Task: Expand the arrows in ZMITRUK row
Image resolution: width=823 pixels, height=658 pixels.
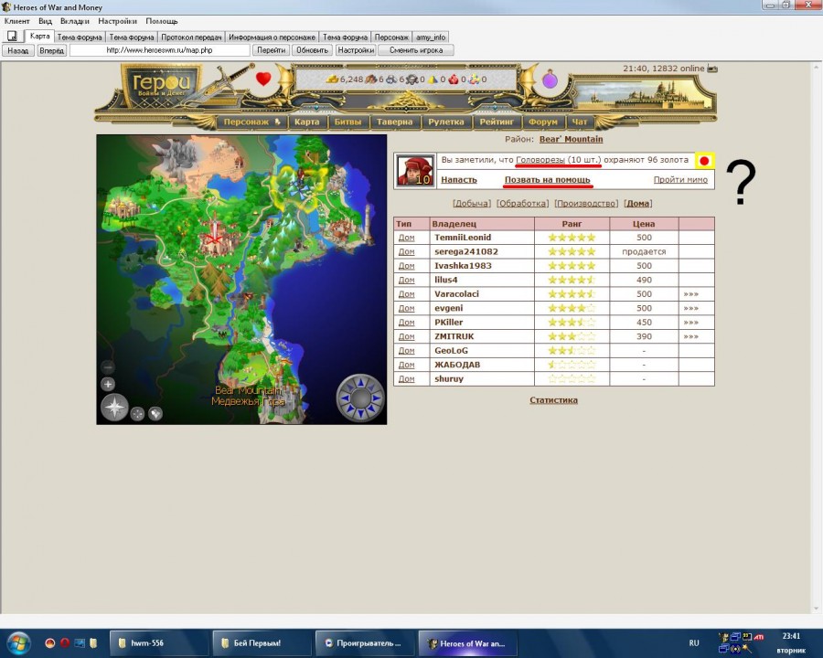Action: (690, 337)
